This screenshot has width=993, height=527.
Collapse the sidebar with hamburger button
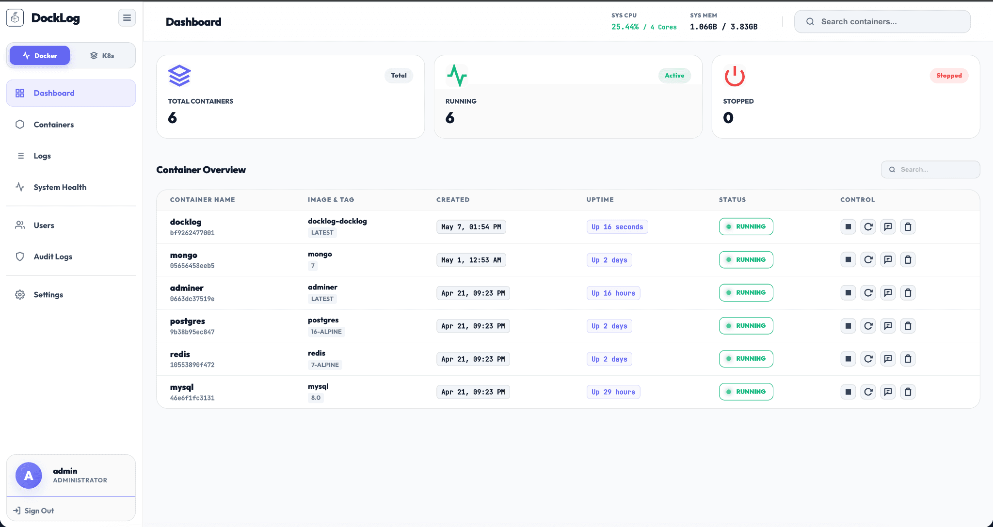127,18
